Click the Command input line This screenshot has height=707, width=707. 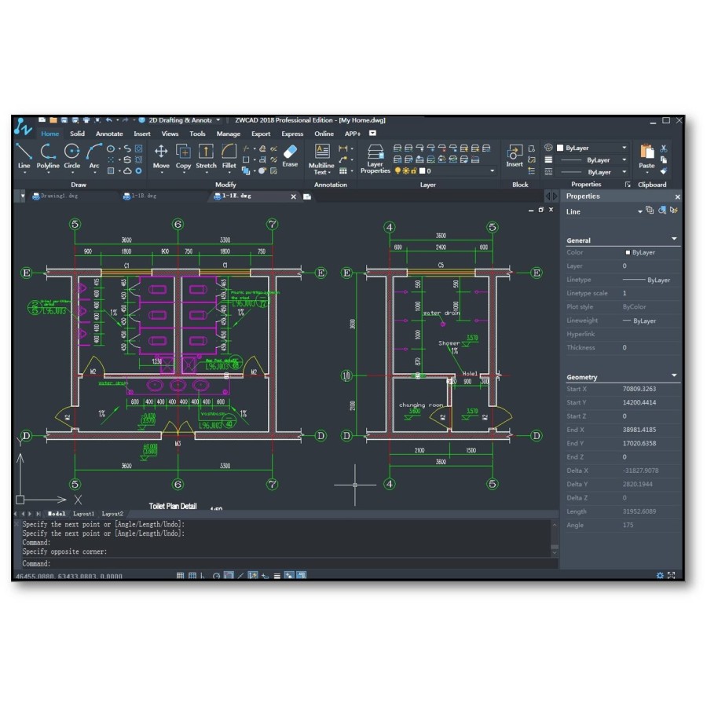tap(288, 563)
